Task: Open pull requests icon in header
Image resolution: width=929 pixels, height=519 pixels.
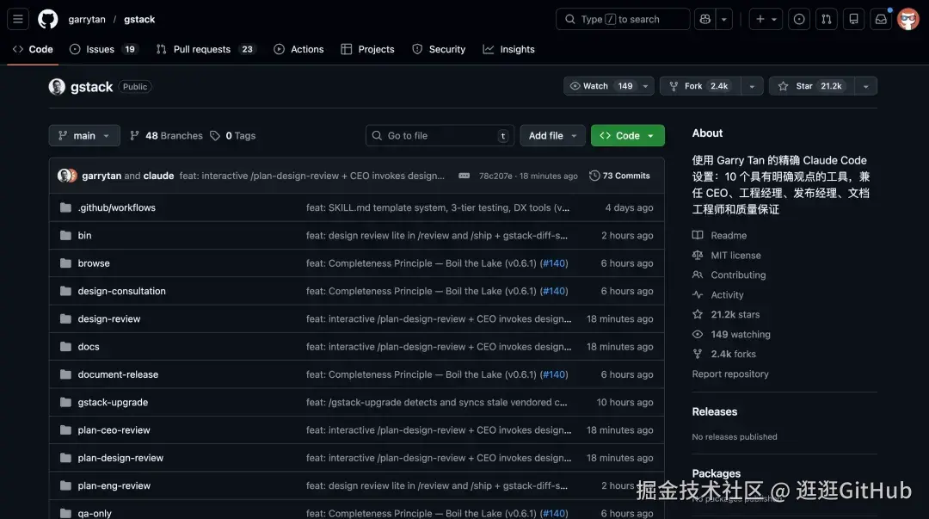Action: pyautogui.click(x=827, y=19)
